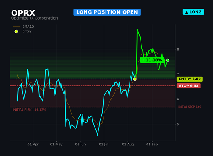Image resolution: width=213 pixels, height=156 pixels.
Task: Click the ENTRY 6.80 price tag
Action: coord(190,79)
